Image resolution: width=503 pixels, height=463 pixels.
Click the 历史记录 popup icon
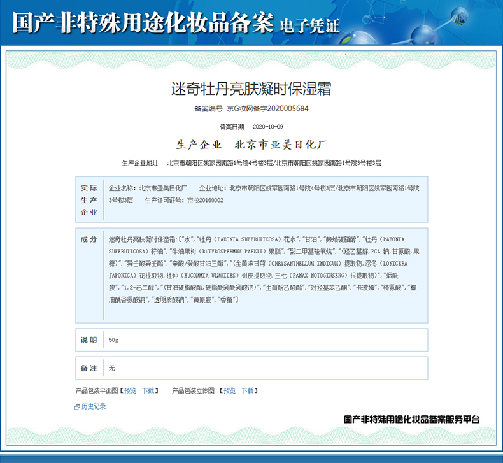77,407
